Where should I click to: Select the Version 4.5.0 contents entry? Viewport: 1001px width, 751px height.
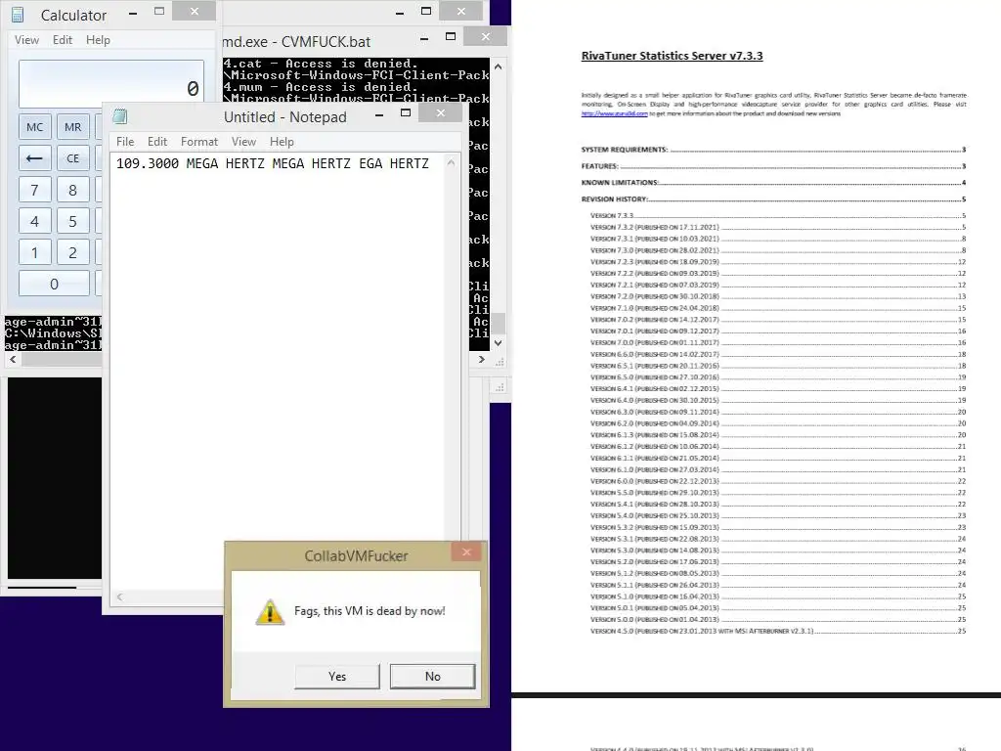click(777, 631)
